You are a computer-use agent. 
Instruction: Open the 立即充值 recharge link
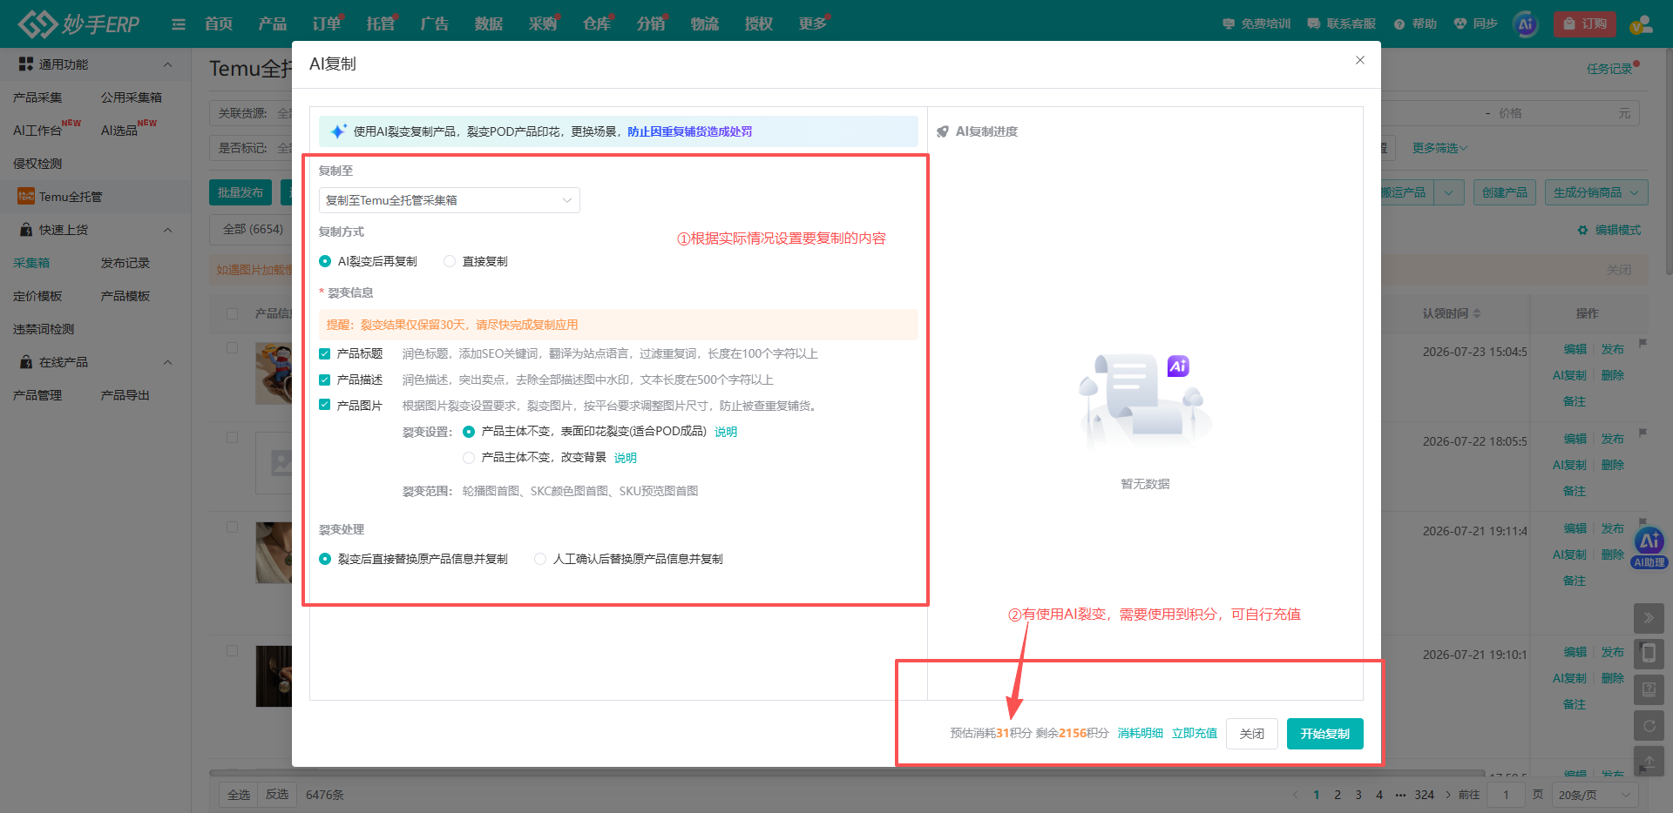tap(1195, 733)
